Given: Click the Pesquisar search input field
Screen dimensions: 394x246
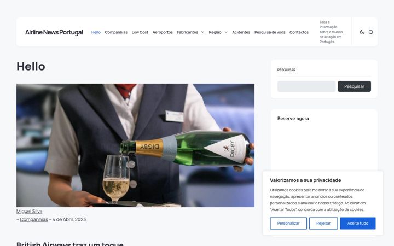Looking at the screenshot, I should (x=306, y=86).
